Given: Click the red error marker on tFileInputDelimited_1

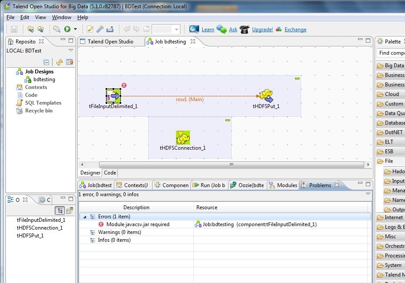Looking at the screenshot, I should 124,85.
